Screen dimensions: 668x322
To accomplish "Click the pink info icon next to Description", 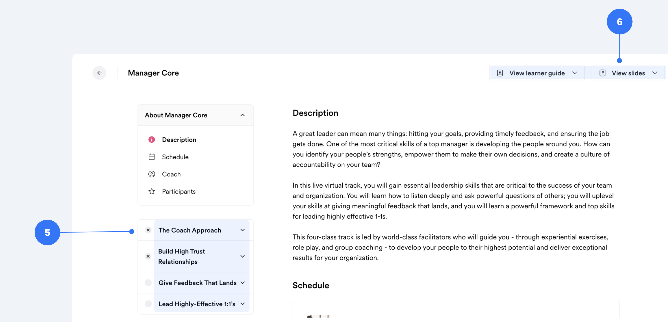I will click(152, 139).
